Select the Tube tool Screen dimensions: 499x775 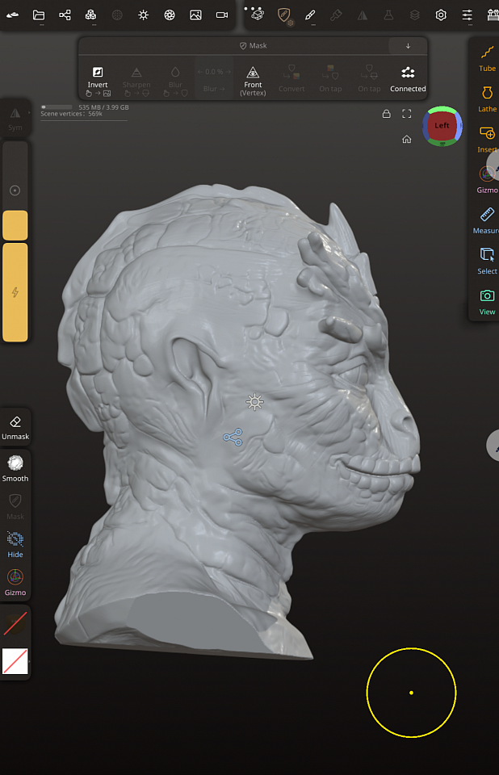pos(487,57)
